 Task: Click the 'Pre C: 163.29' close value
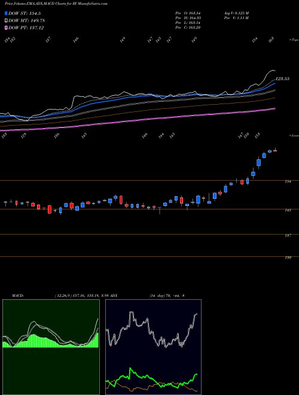pos(188,28)
